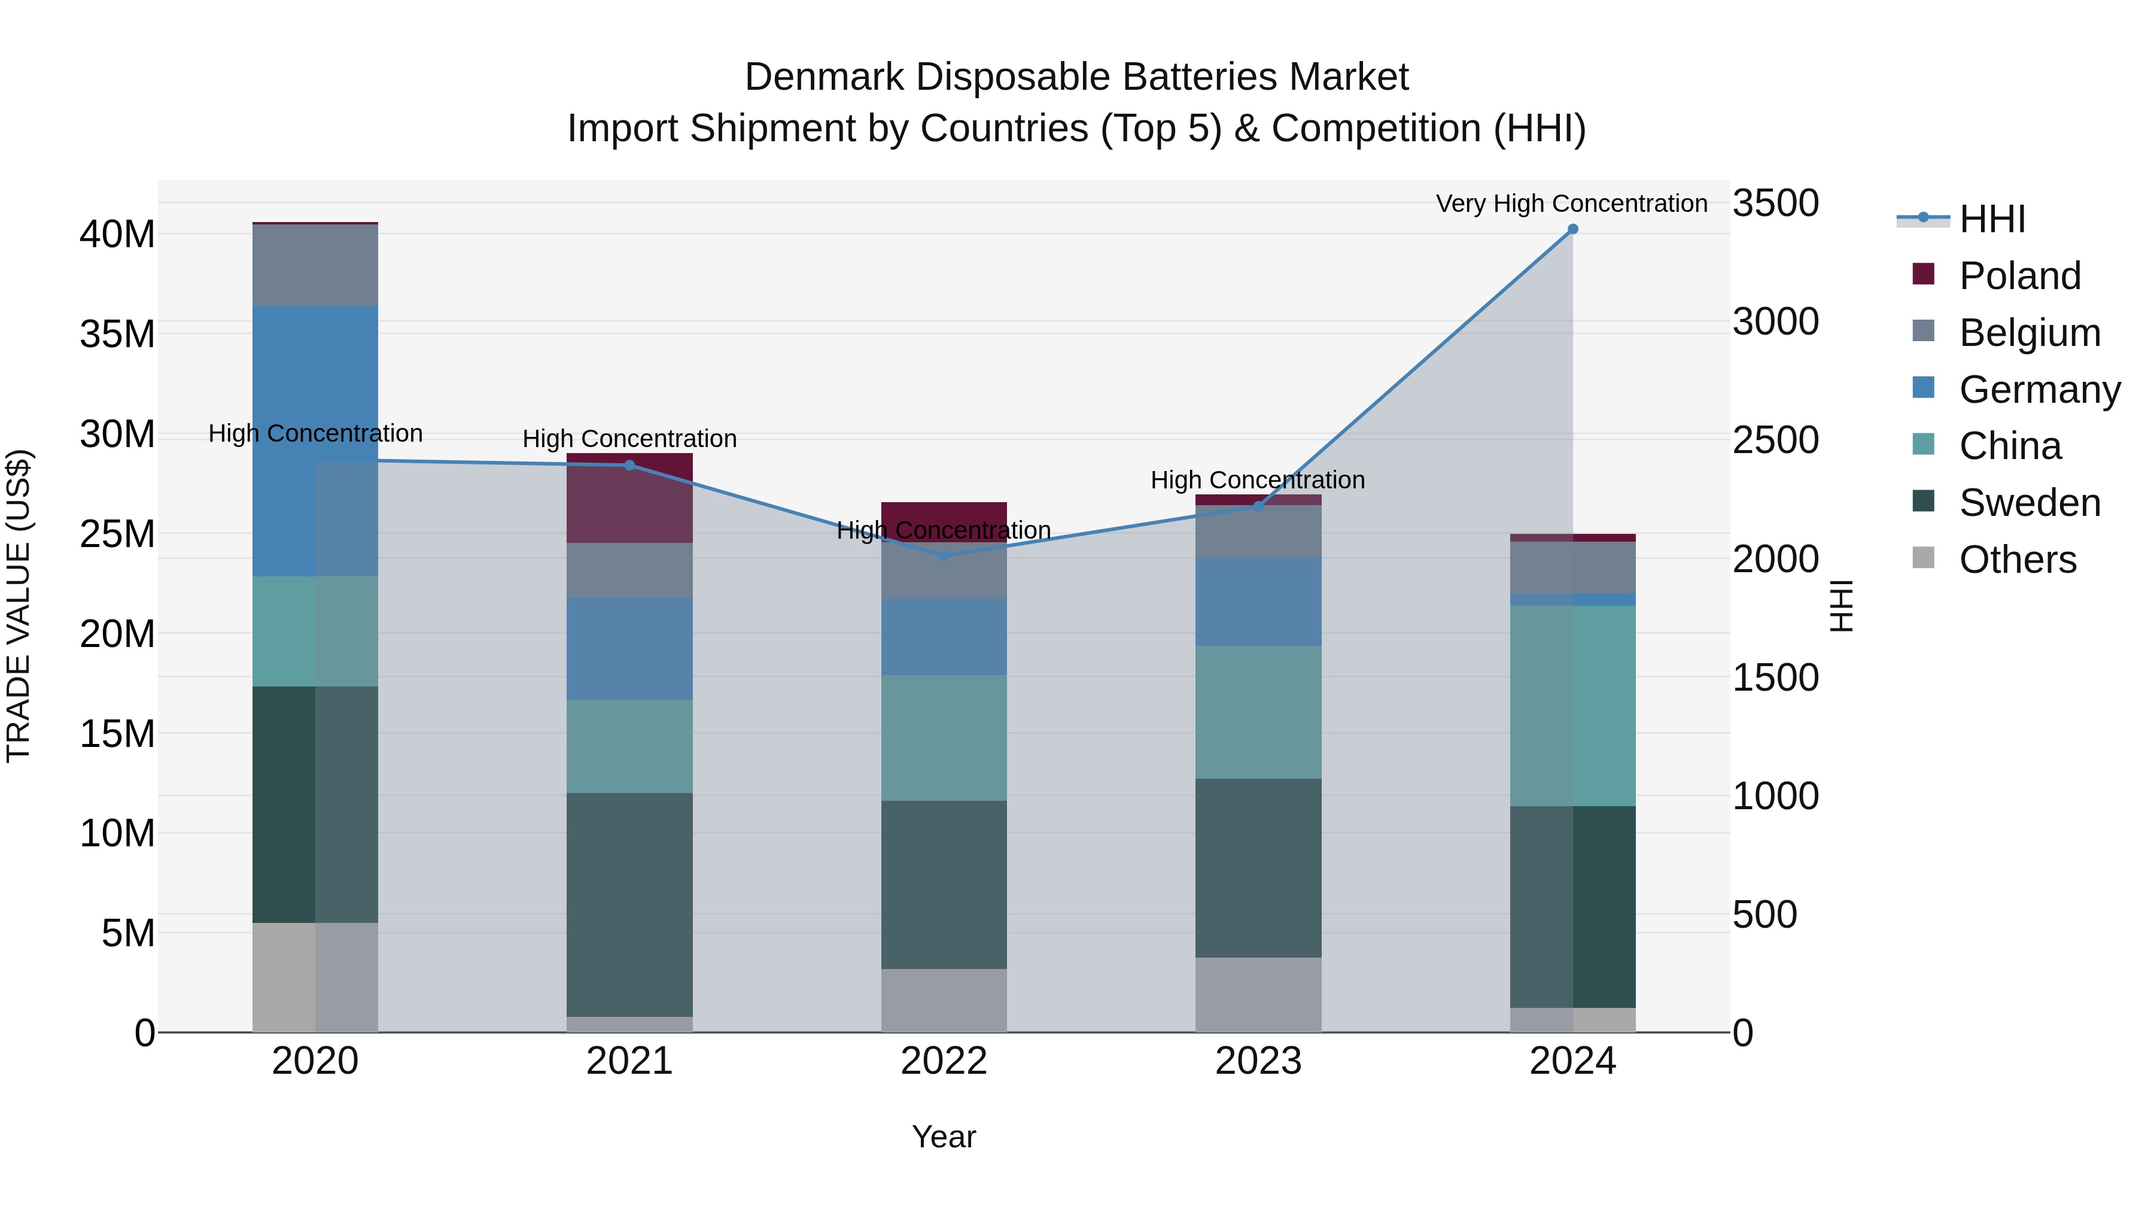Click the 'High Concentration' label above 2020
This screenshot has height=1212, width=2154.
pyautogui.click(x=315, y=433)
